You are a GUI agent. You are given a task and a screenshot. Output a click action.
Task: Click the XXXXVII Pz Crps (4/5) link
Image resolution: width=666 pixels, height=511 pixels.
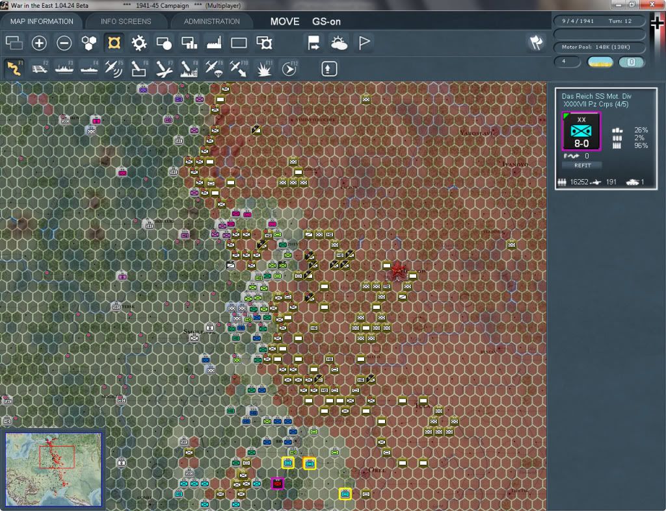[596, 105]
